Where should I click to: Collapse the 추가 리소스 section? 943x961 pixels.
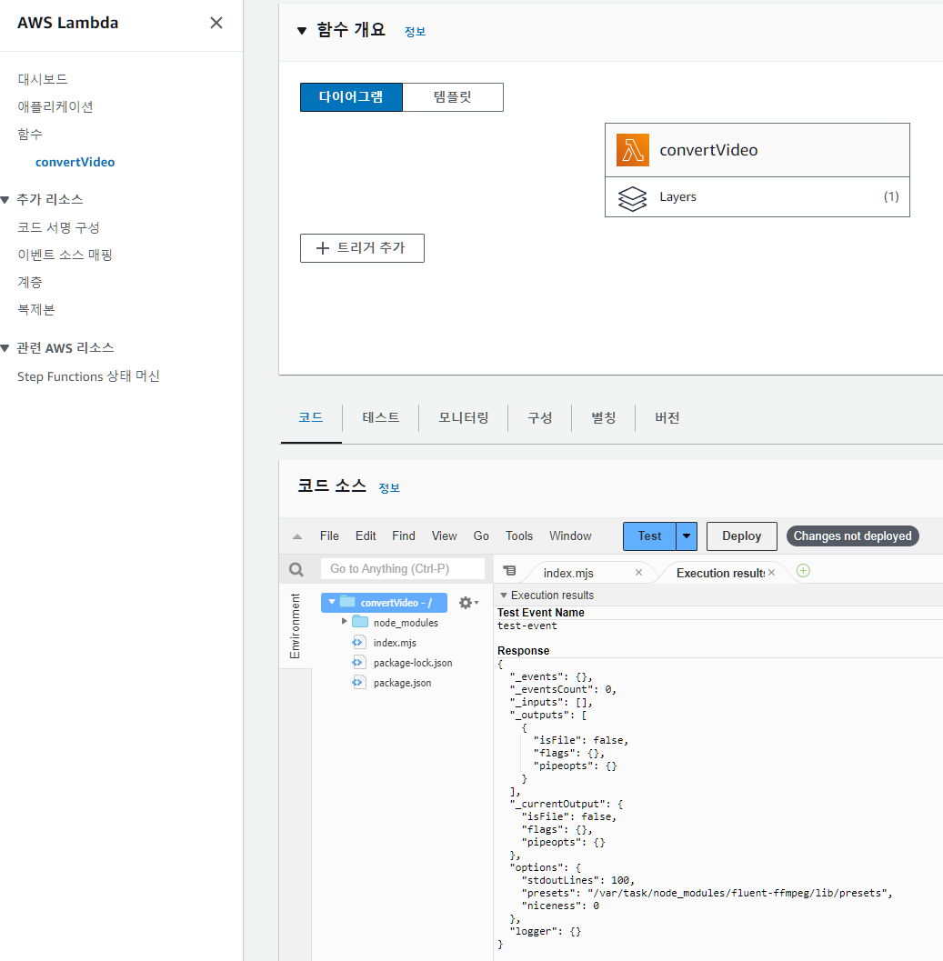click(x=5, y=200)
